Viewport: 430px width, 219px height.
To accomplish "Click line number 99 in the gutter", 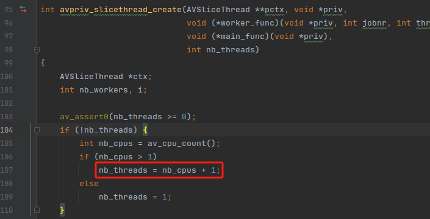I will click(x=9, y=63).
